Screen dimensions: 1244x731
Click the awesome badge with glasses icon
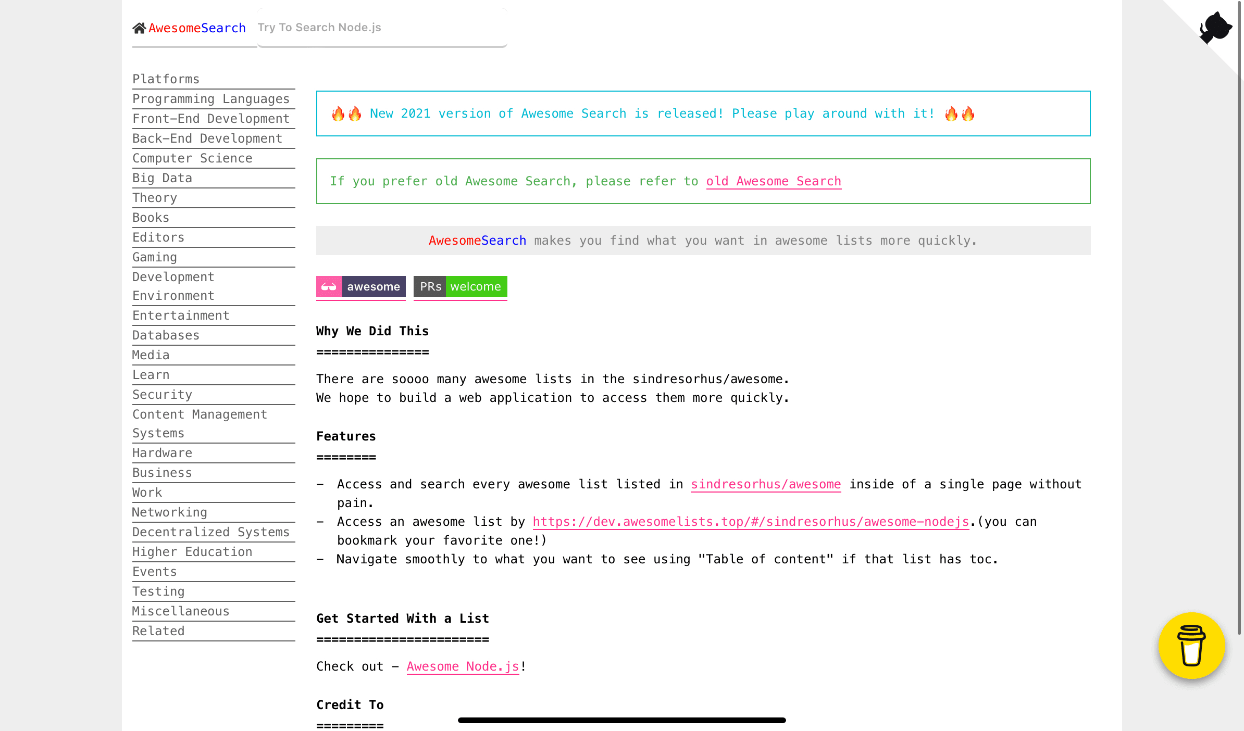point(361,286)
